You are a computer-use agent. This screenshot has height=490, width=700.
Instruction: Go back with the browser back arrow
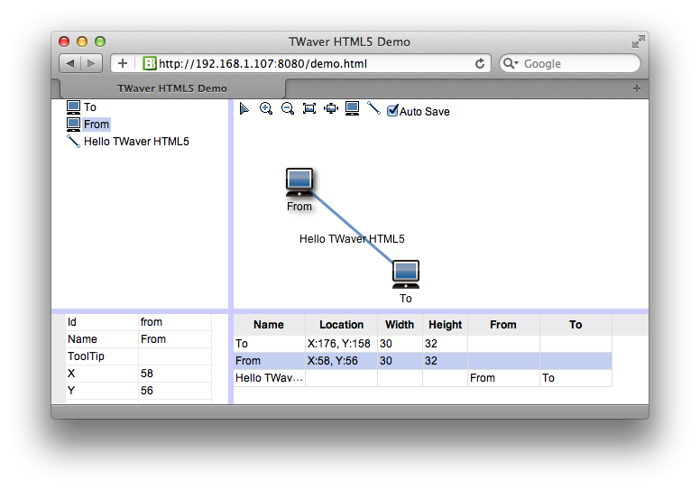coord(70,63)
